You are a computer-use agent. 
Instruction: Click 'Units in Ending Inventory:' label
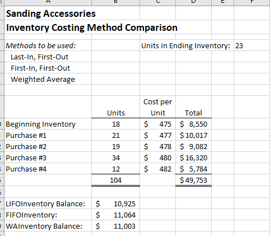coord(185,45)
